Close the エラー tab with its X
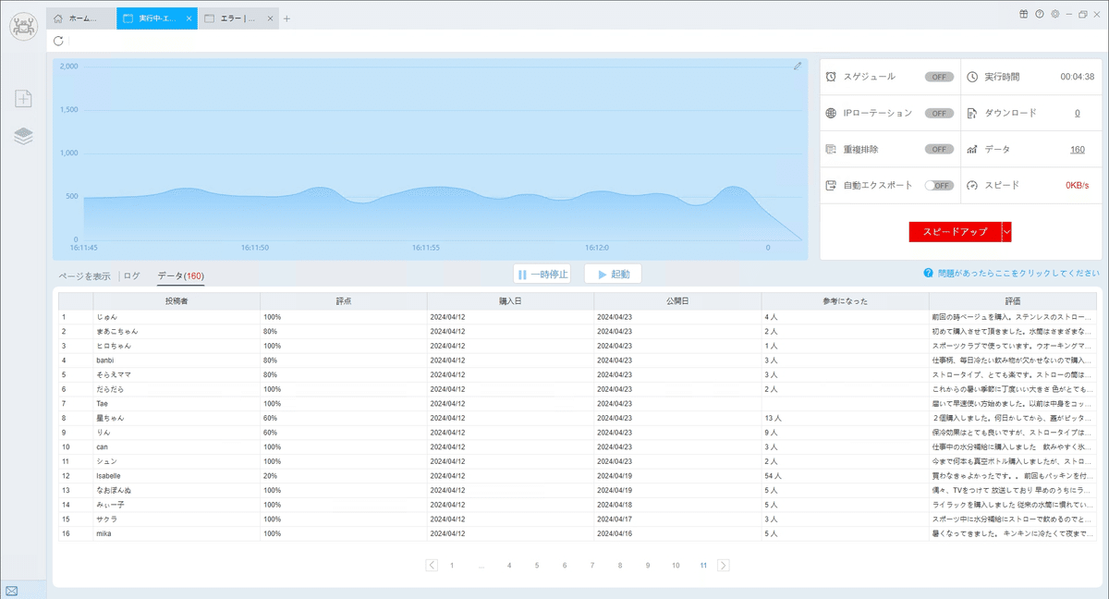1109x599 pixels. pos(268,18)
